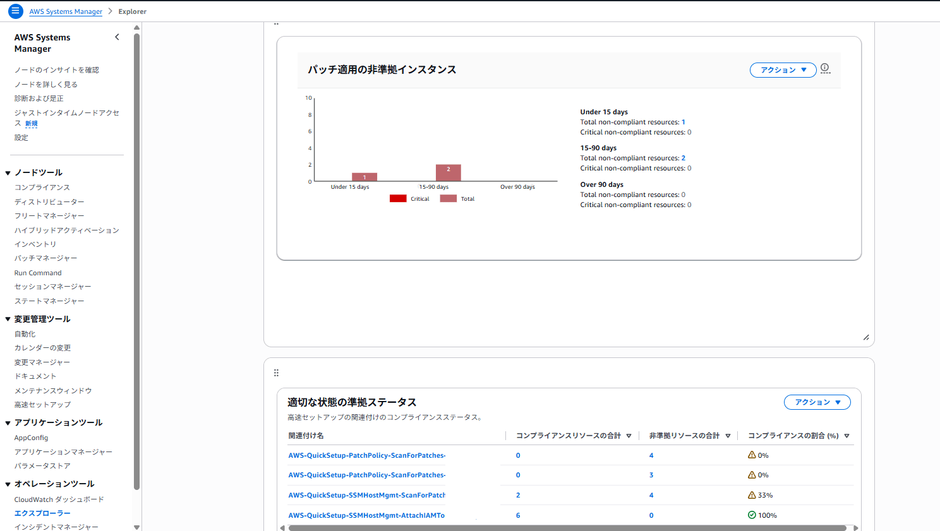Open ステートマネージャー in the sidebar
Screen dimensions: 940x531
49,301
